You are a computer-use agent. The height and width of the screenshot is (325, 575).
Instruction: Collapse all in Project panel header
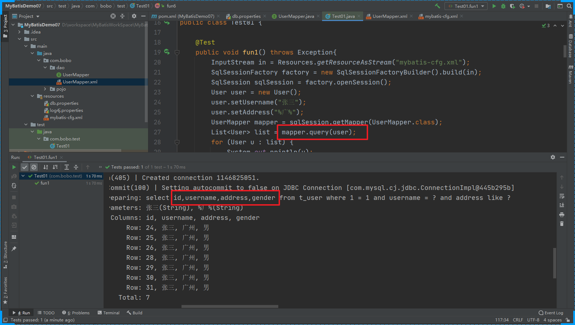click(x=122, y=16)
